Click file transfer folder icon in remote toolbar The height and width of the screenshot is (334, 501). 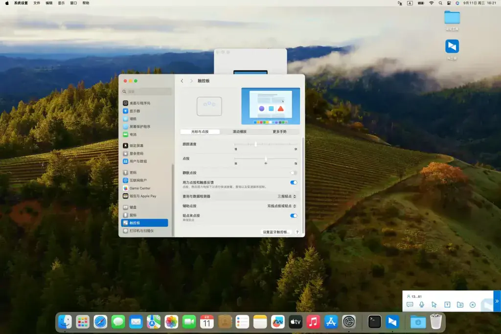coord(460,305)
